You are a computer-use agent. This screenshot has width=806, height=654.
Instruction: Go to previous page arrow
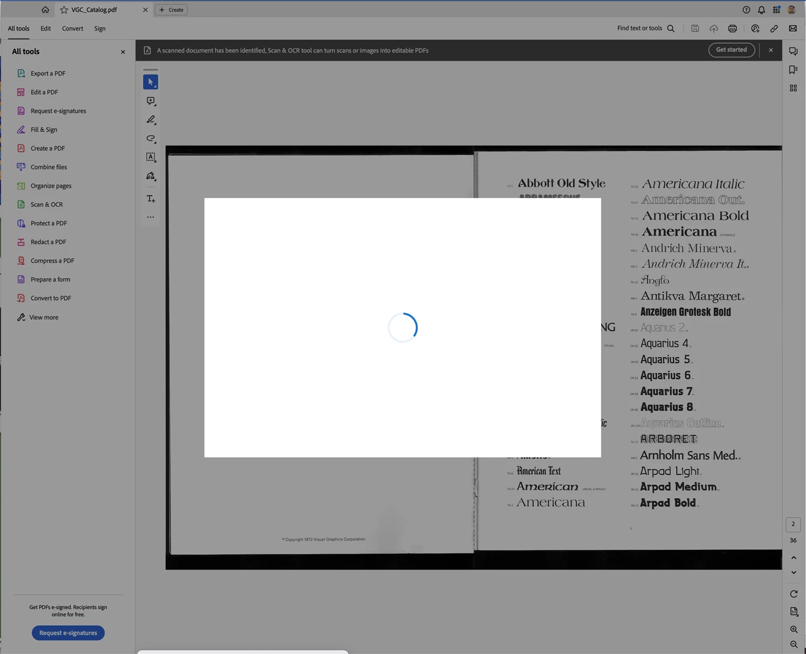[794, 558]
